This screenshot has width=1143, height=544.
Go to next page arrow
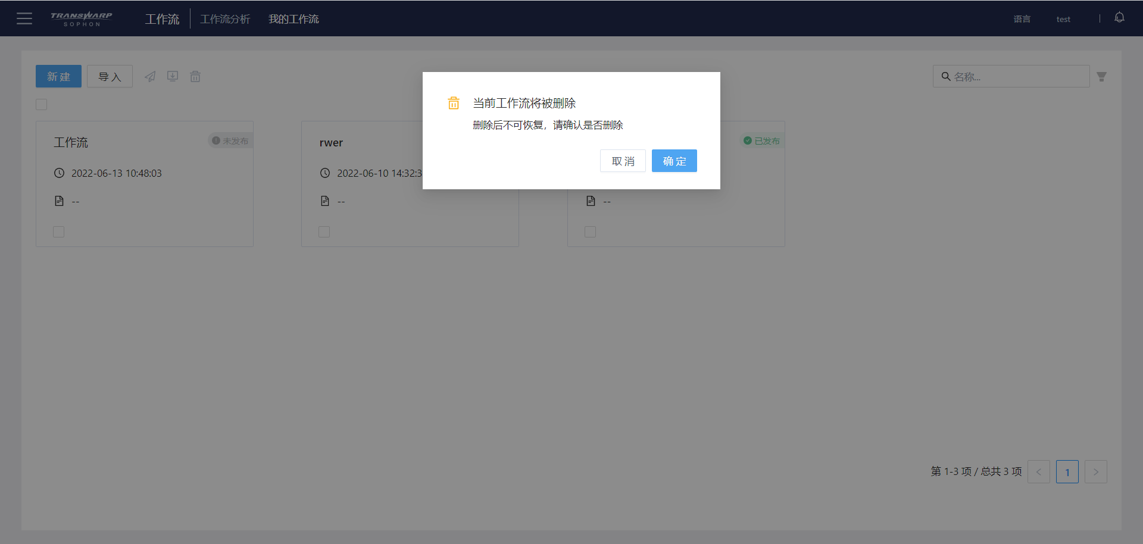click(x=1096, y=472)
